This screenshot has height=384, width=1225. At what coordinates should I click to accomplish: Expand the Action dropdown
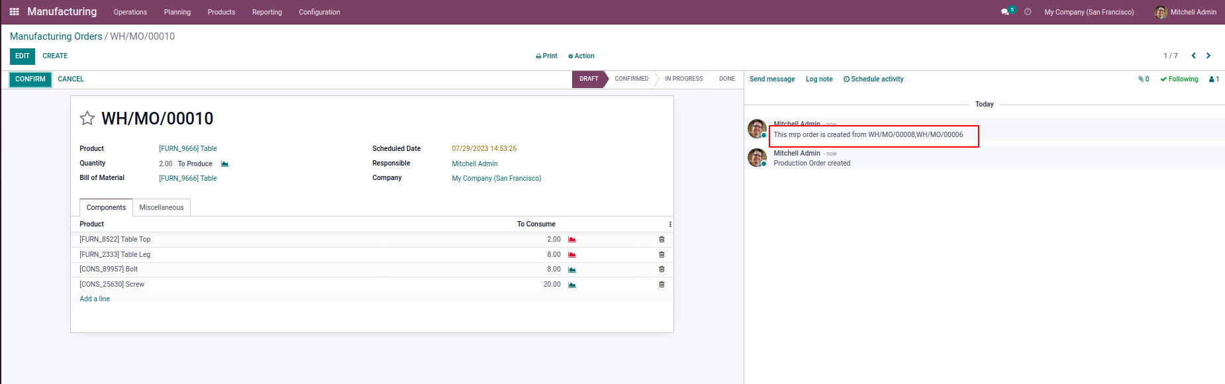click(x=581, y=56)
